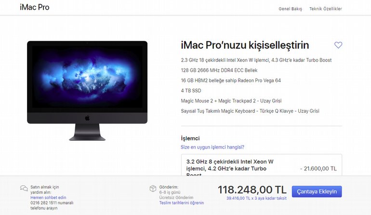Viewport: 371px width, 215px height.
Task: Select the 3.2 GHz 8 çekirdekli processor option
Action: (262, 165)
